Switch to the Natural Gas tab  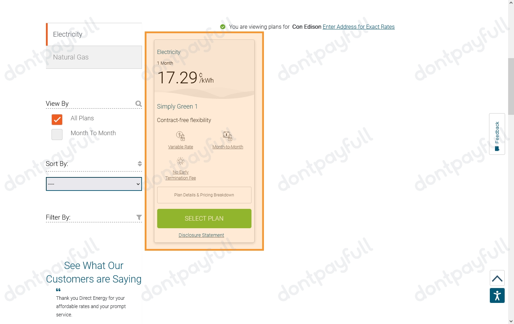(x=94, y=57)
